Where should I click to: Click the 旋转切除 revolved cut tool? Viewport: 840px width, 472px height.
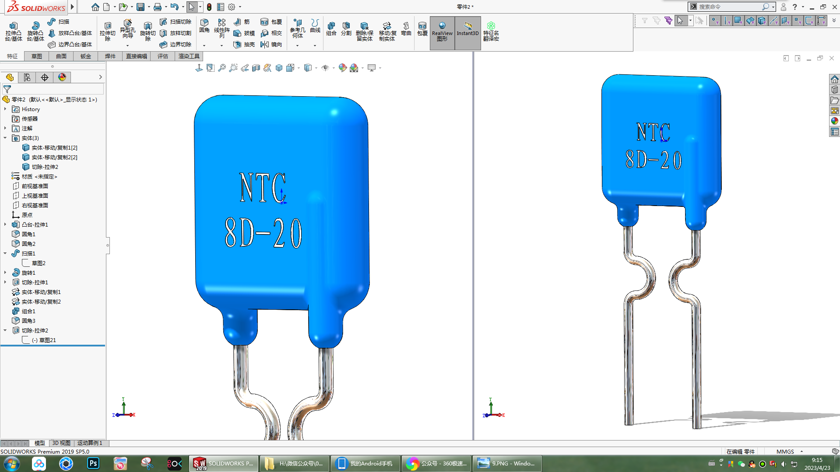point(148,31)
